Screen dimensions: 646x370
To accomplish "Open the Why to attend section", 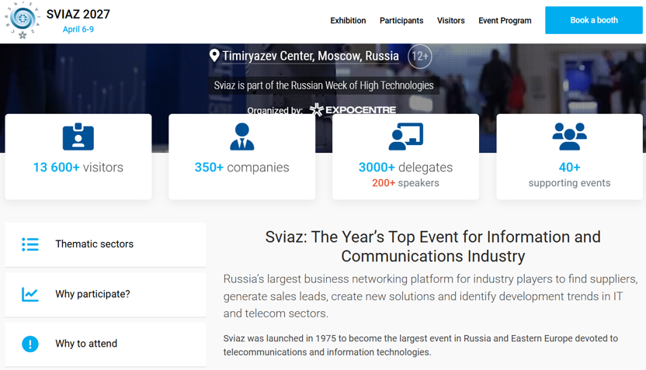I will click(x=106, y=344).
